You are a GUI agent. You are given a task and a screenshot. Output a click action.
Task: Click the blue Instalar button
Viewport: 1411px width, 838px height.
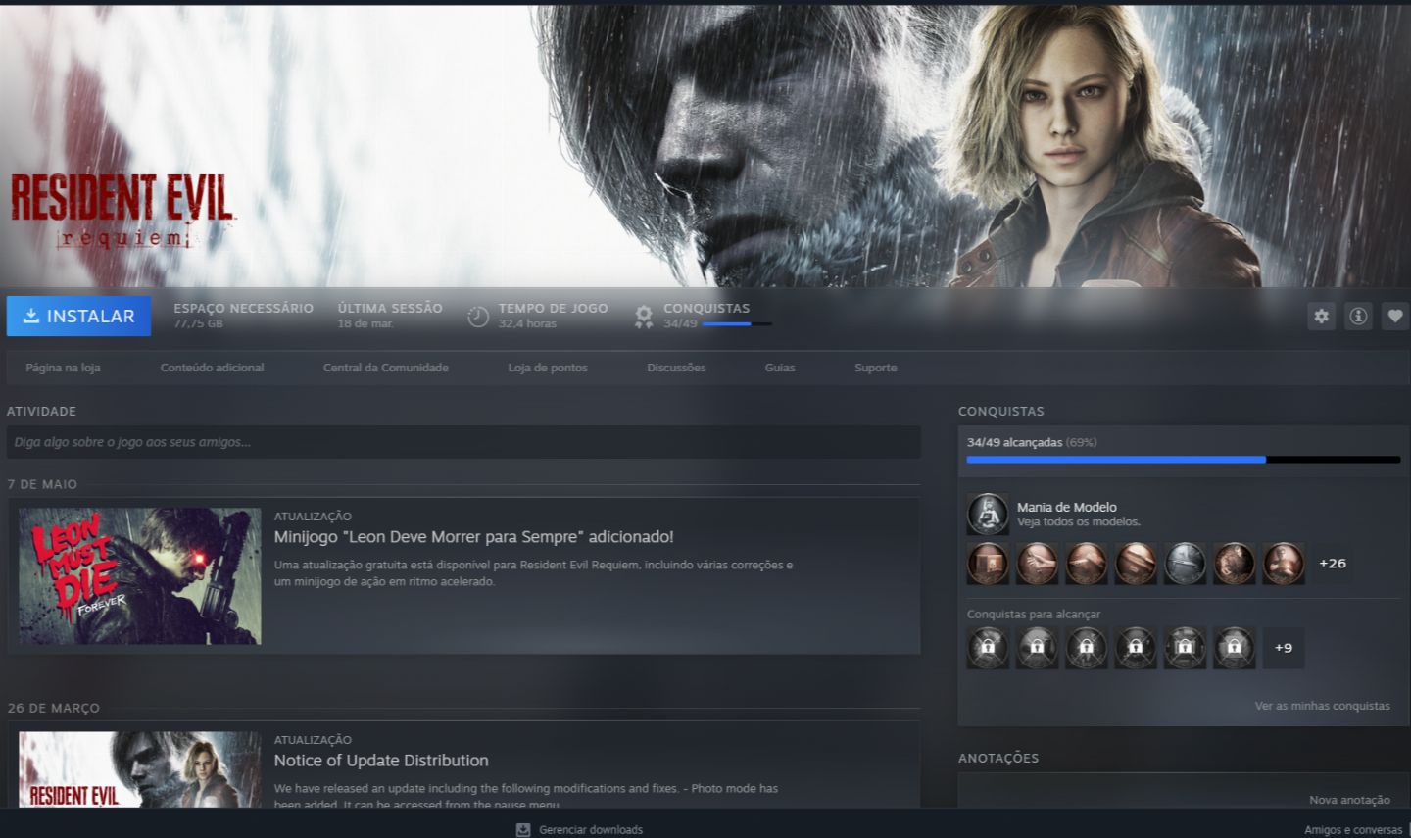[78, 316]
